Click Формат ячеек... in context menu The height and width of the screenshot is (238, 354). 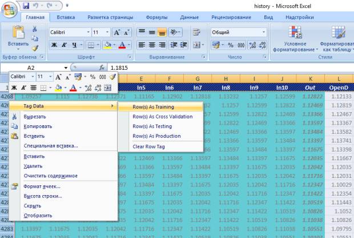coord(42,186)
